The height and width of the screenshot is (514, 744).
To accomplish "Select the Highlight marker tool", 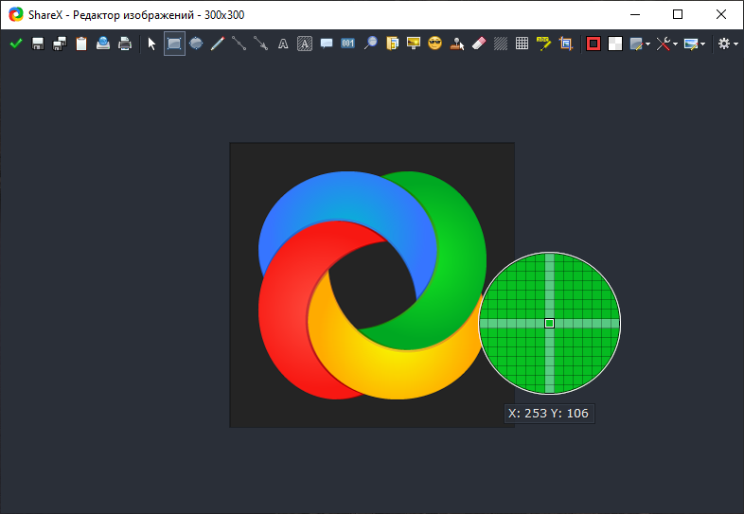I will click(x=543, y=44).
